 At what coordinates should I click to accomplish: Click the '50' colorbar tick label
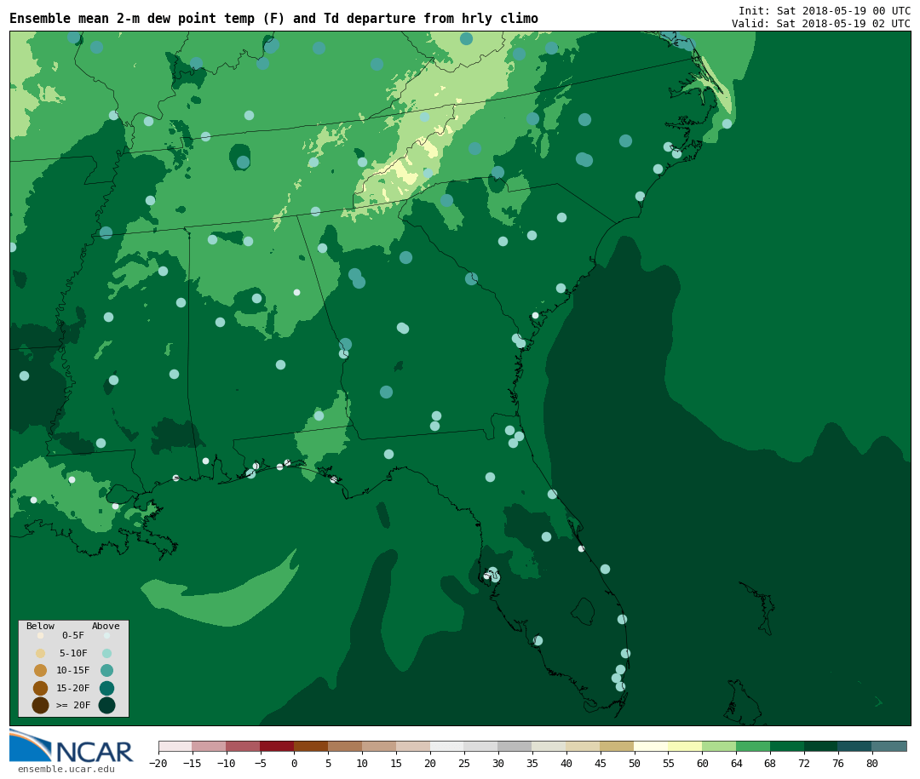click(635, 764)
